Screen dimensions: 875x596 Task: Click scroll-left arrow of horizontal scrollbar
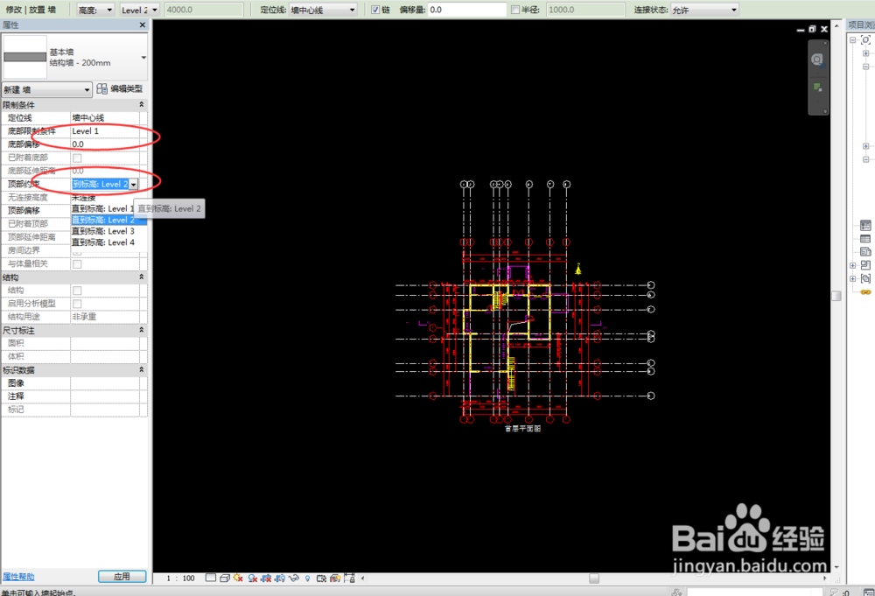coord(363,578)
